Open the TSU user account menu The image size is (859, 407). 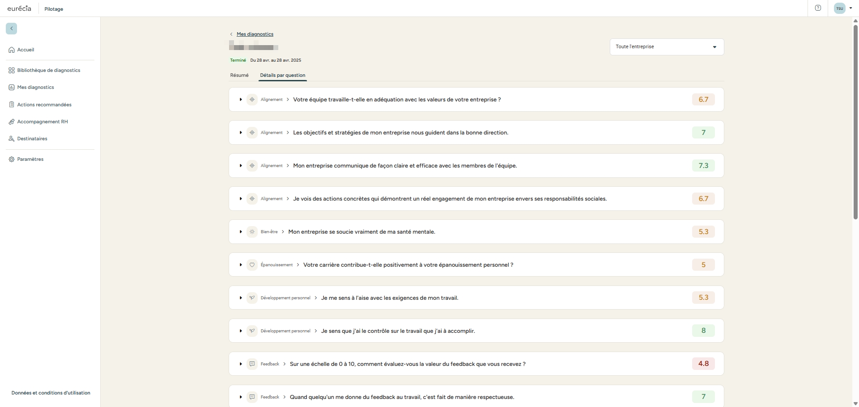[843, 8]
